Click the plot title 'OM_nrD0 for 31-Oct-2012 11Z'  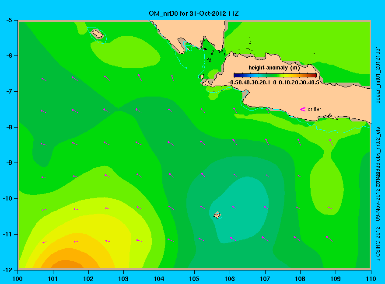click(x=193, y=14)
